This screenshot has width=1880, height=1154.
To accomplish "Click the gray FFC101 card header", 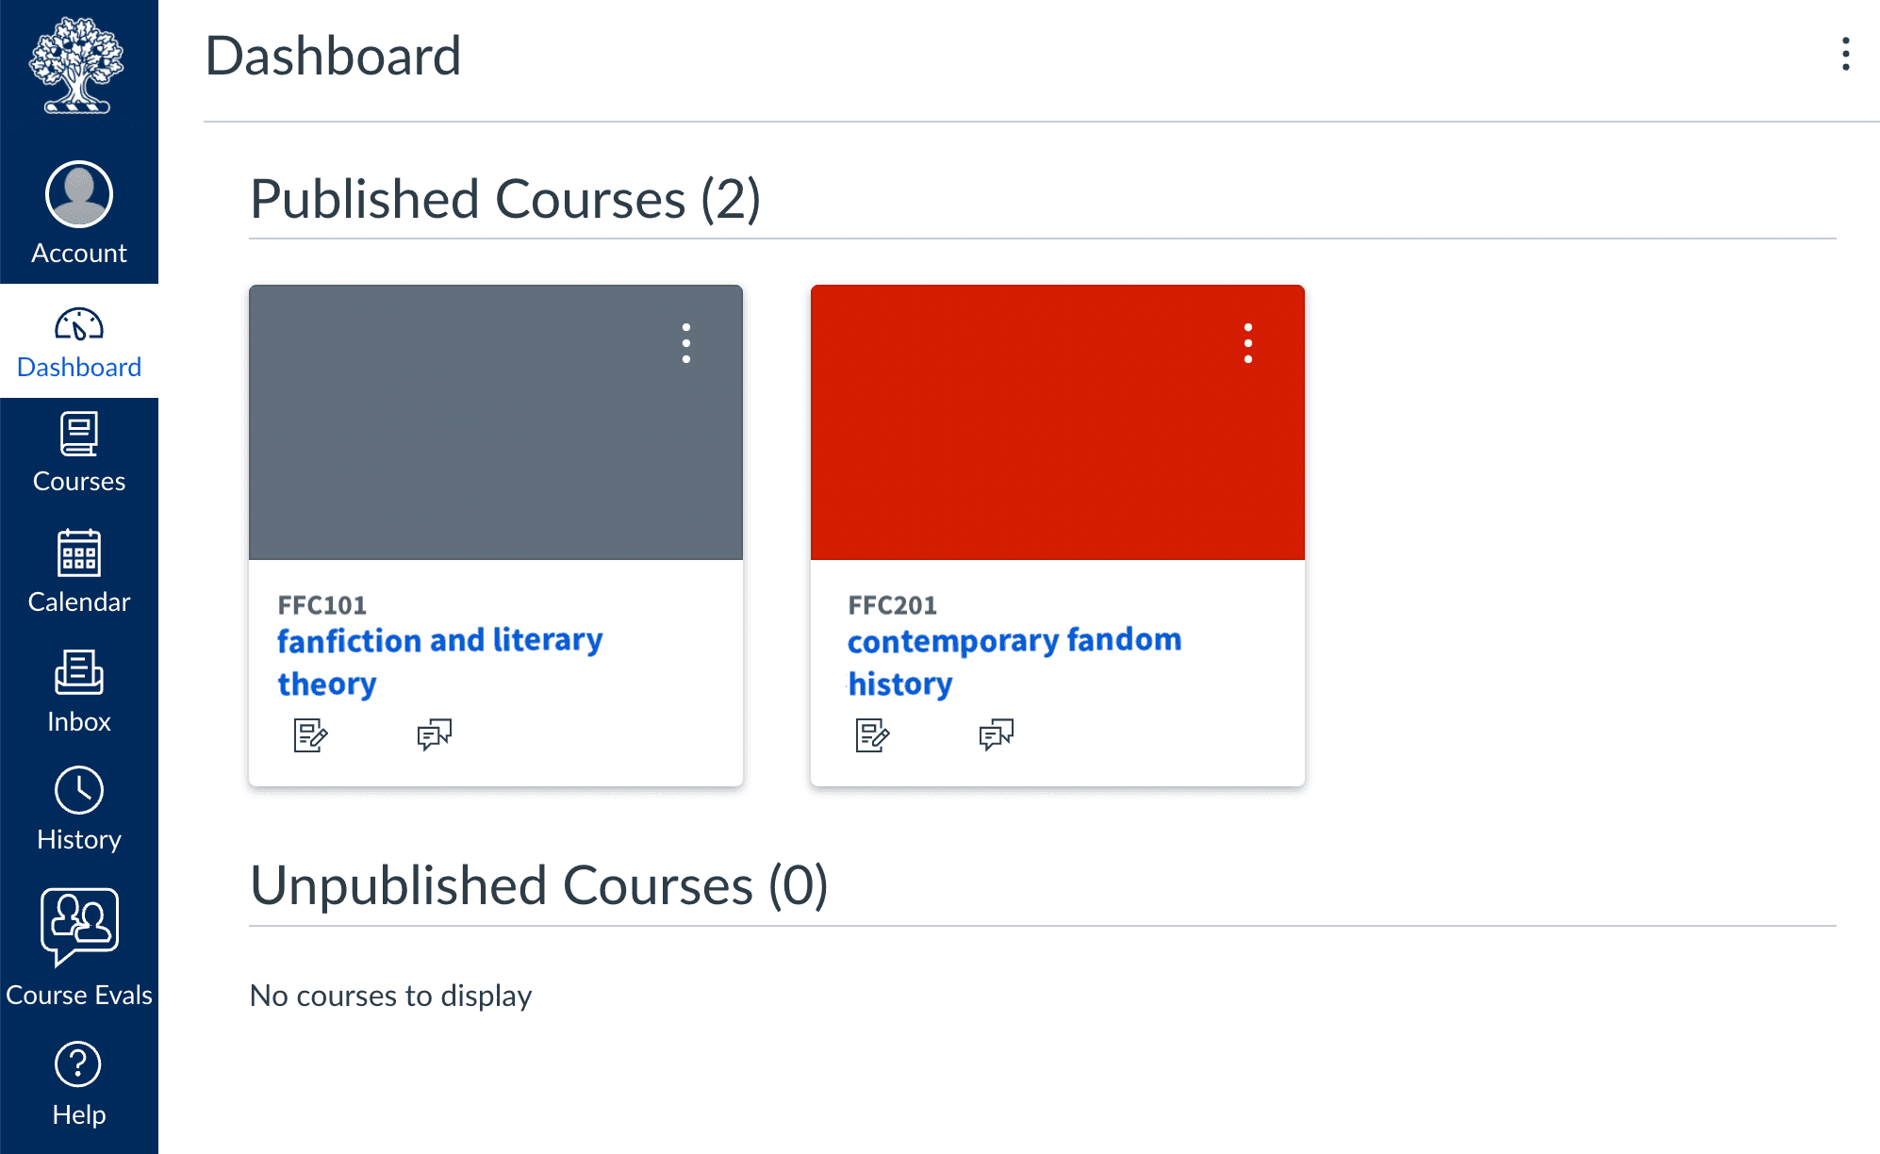I will 496,422.
